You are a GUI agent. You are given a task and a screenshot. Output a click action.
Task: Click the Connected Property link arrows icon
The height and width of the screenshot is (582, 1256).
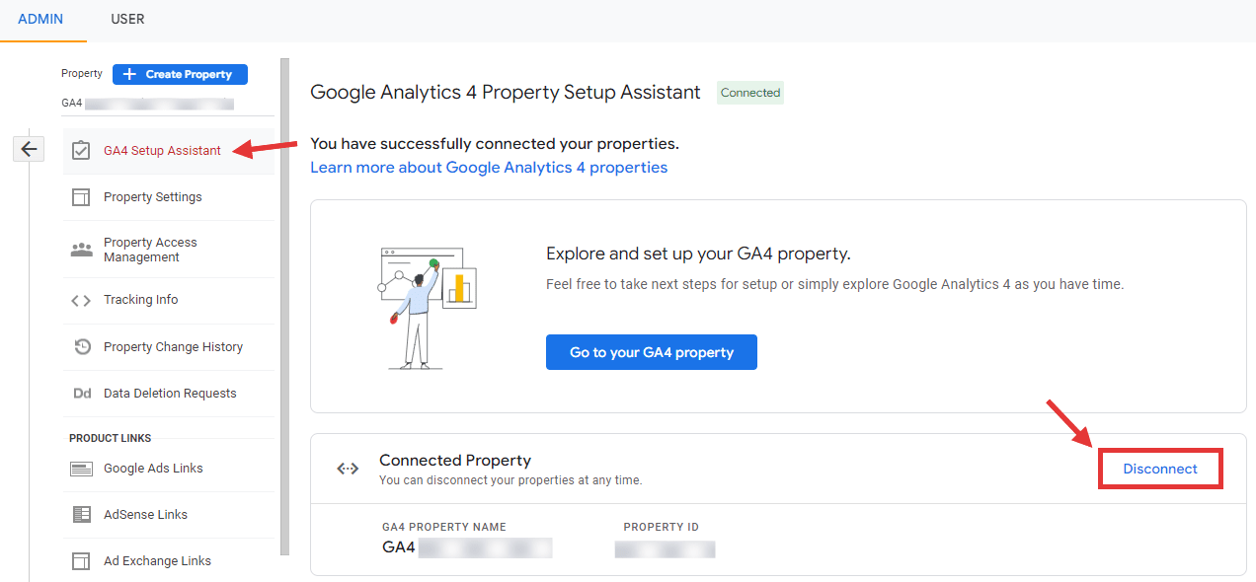(348, 470)
